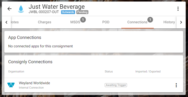Click the Weyland Worldwide company logo
The width and height of the screenshot is (188, 97).
click(11, 85)
